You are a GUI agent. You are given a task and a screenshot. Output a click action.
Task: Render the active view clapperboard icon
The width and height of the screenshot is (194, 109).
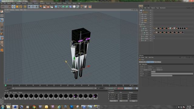click(44, 7)
